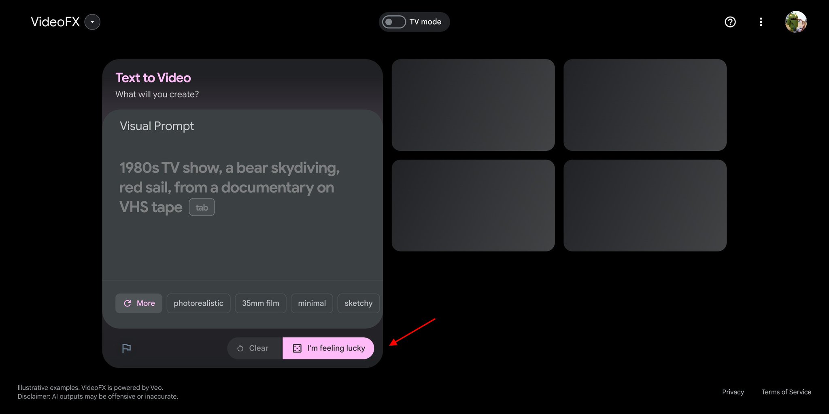
Task: Toggle the TV mode switch
Action: coord(394,22)
